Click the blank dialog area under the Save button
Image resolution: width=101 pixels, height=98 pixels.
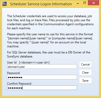85,89
